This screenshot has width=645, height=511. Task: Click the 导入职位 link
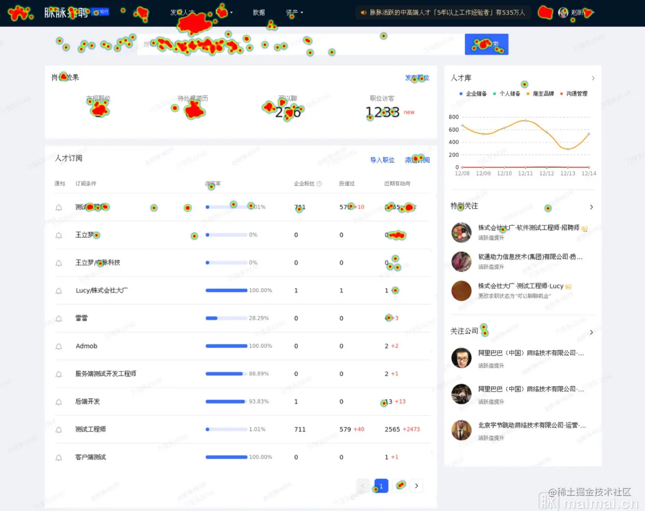[x=383, y=160]
